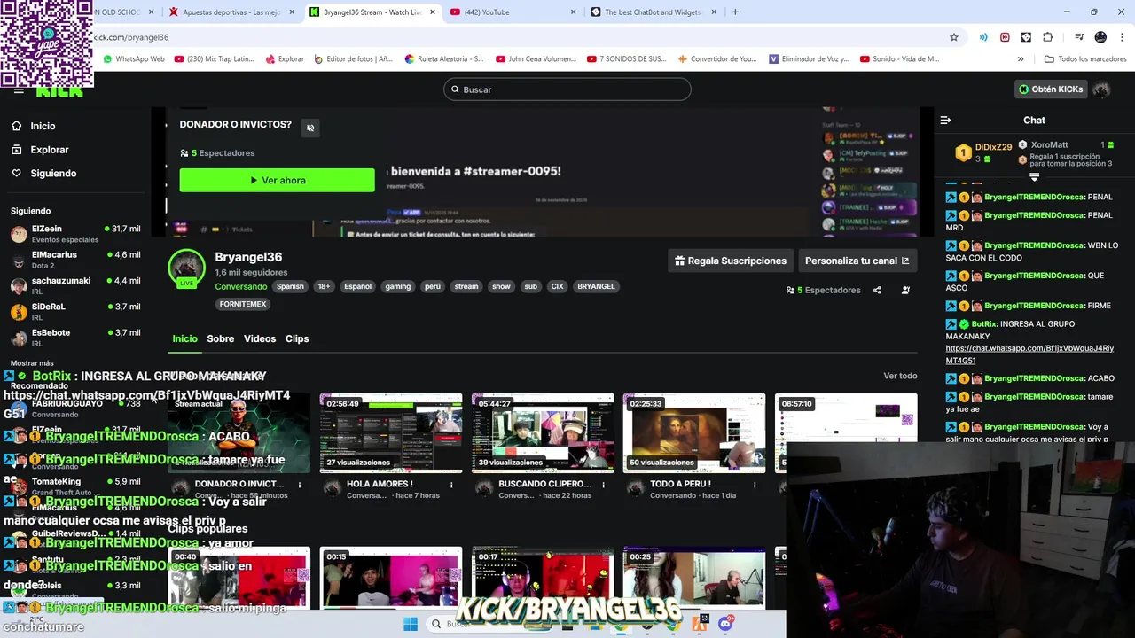Switch to the Videos channel tab
The width and height of the screenshot is (1135, 638).
coord(260,338)
